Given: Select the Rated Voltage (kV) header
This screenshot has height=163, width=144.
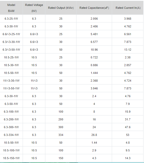Looking at the screenshot, I should pos(34,8).
